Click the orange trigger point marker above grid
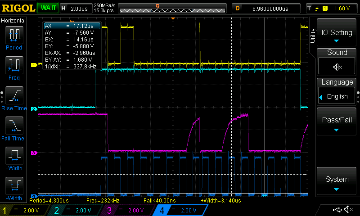 click(173, 18)
